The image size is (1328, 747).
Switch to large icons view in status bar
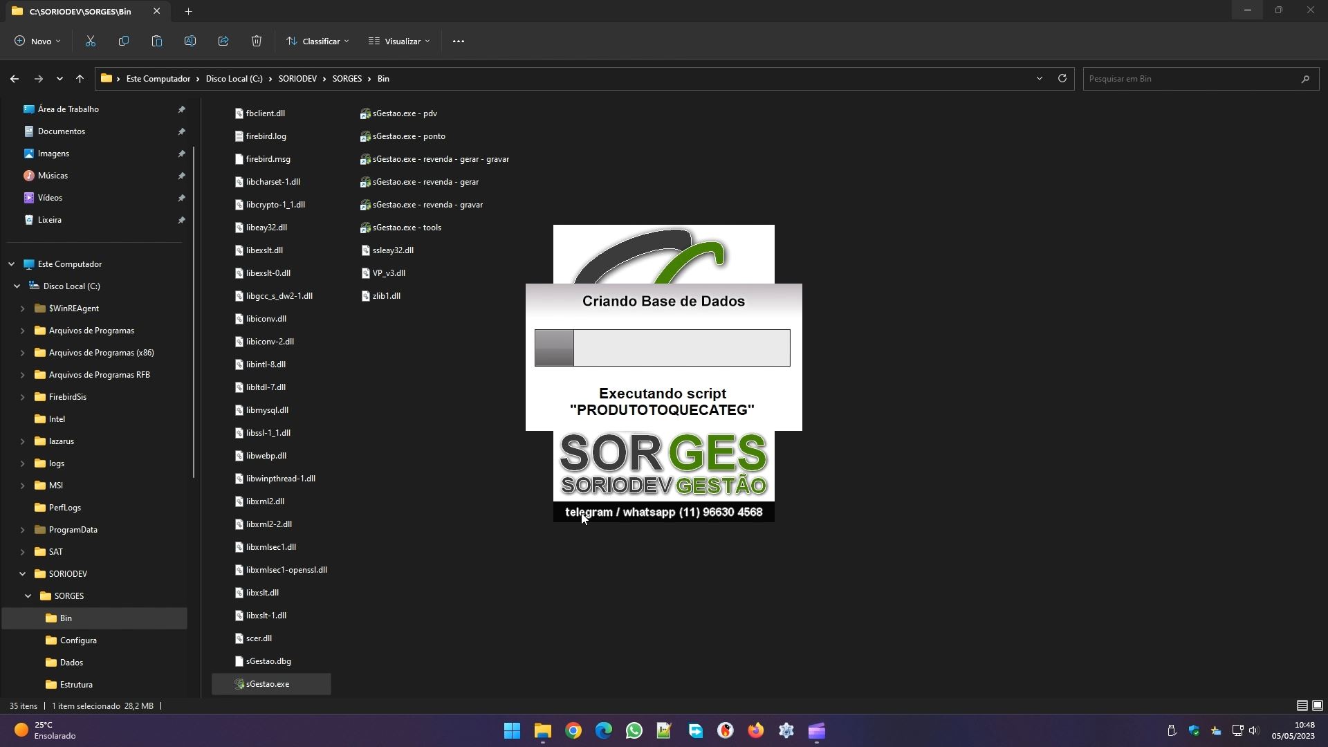1318,705
